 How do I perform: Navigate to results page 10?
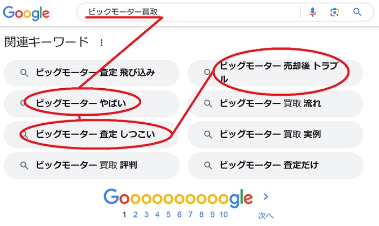click(224, 215)
